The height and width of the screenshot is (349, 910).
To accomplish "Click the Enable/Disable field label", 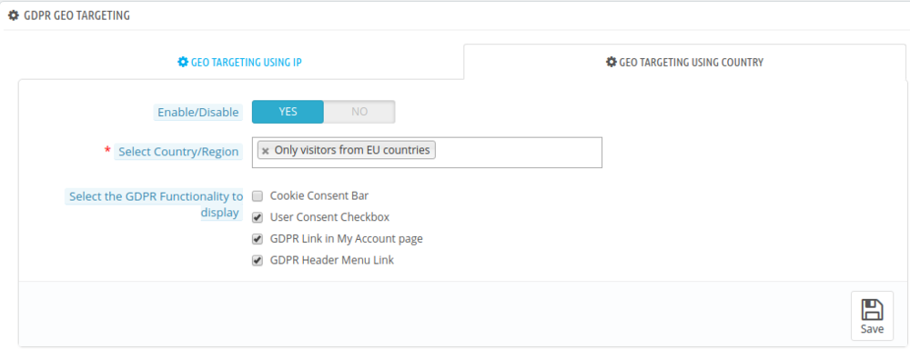I will (x=197, y=113).
